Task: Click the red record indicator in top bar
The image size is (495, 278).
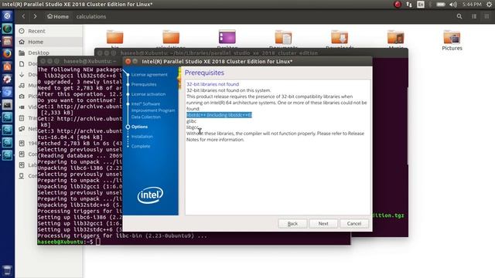Action: [x=398, y=5]
